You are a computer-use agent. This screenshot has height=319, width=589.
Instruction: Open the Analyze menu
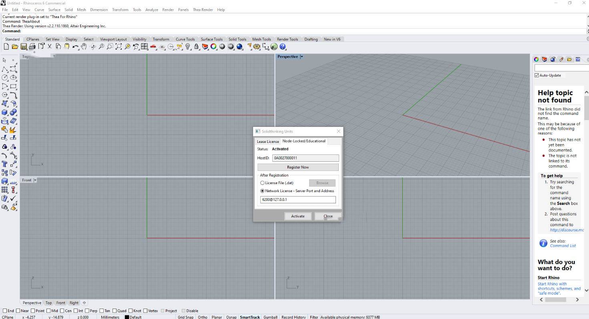click(x=152, y=10)
